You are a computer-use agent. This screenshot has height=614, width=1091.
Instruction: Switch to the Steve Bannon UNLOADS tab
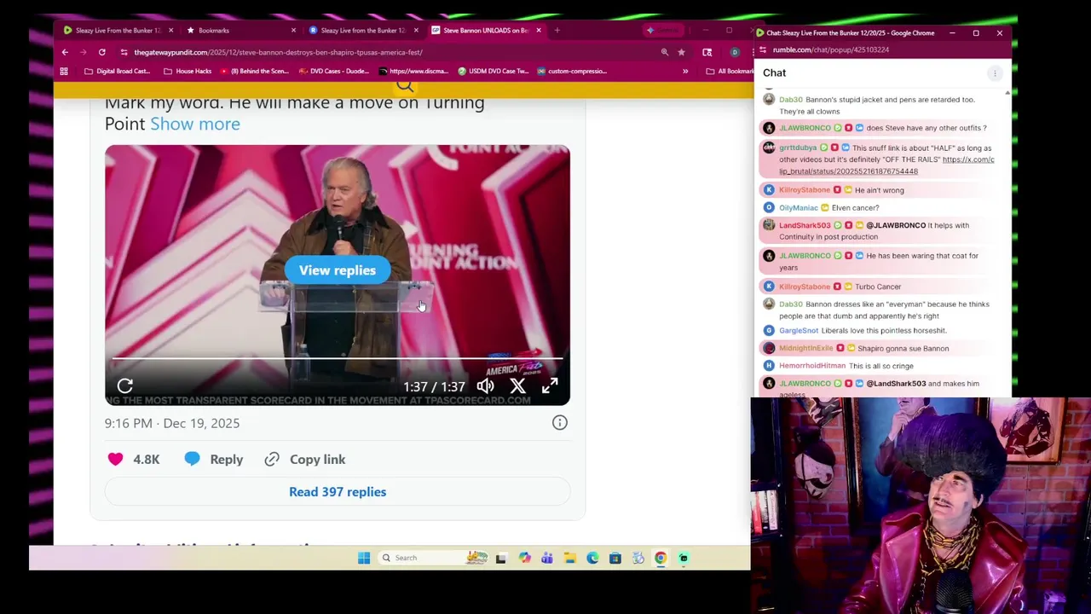(486, 31)
